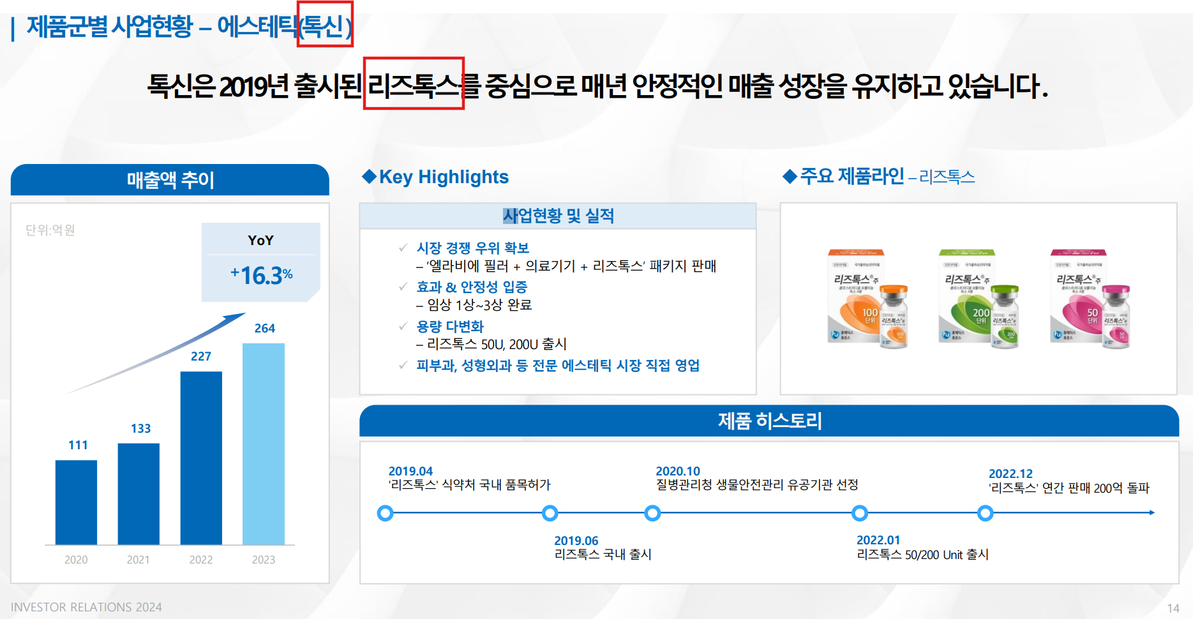Select the 제품 히스토리 banner header

[x=769, y=421]
